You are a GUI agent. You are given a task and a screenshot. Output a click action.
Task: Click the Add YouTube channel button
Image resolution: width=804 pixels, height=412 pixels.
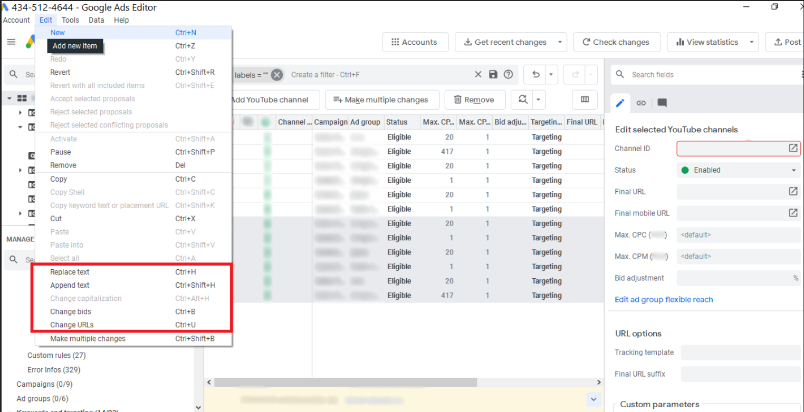[x=275, y=100]
